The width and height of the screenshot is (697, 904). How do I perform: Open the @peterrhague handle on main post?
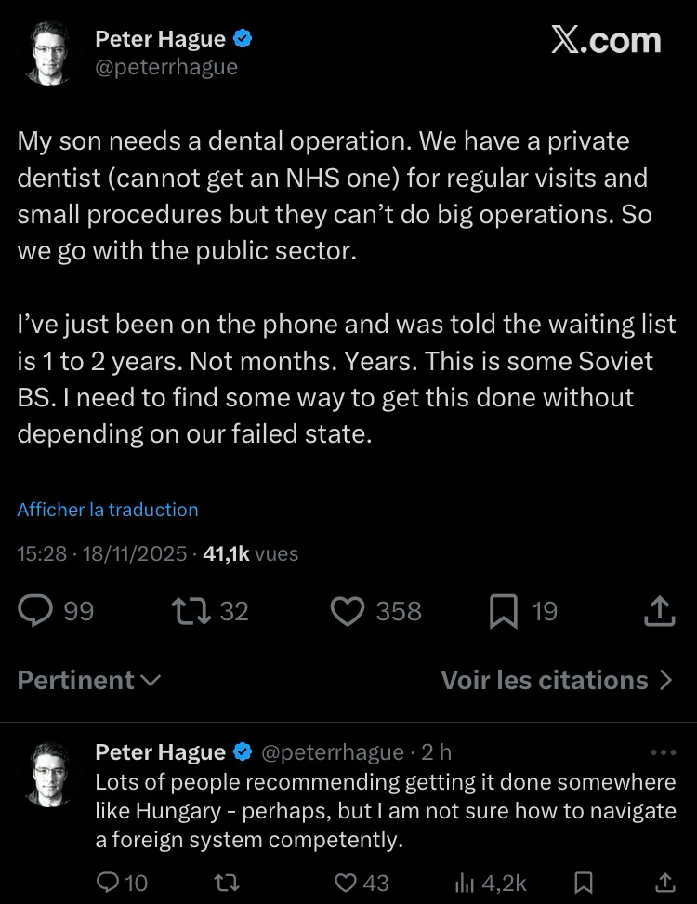166,67
